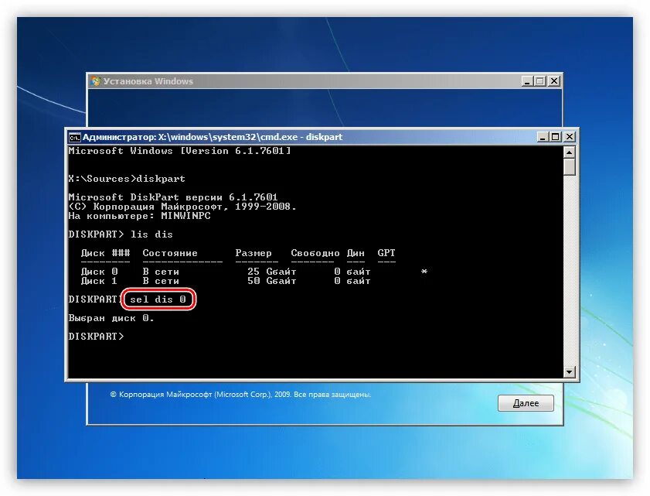This screenshot has width=650, height=496.
Task: Click the Установка Windows program icon
Action: point(97,80)
